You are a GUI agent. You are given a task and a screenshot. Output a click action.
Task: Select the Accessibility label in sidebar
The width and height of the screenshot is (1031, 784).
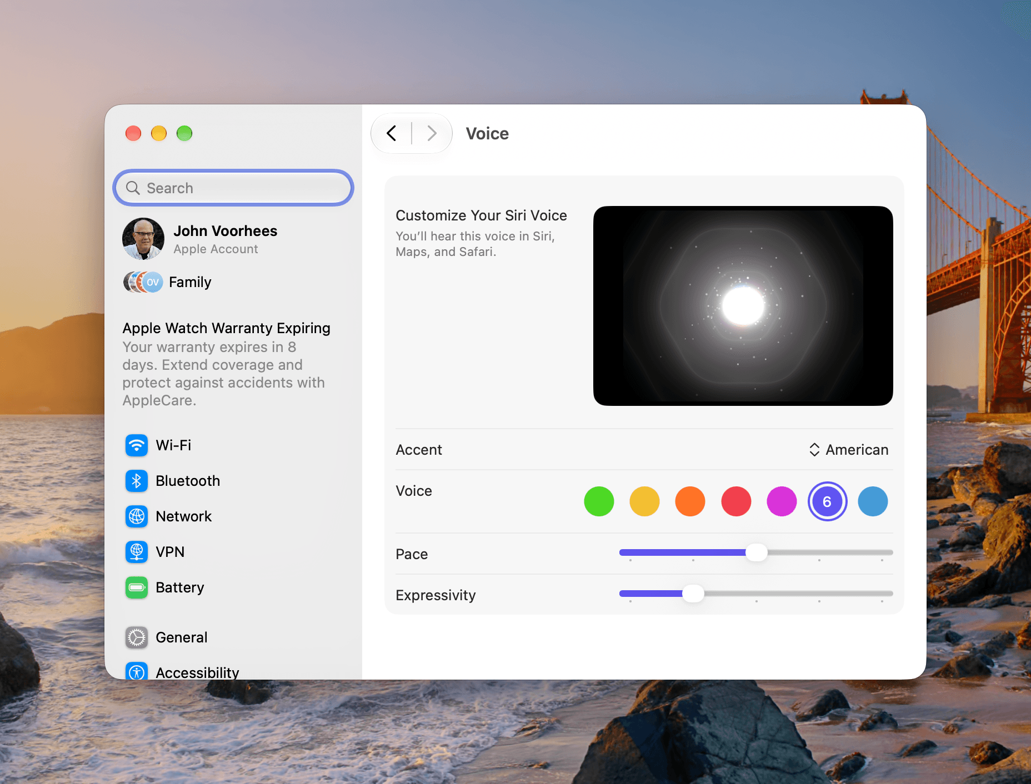click(197, 672)
